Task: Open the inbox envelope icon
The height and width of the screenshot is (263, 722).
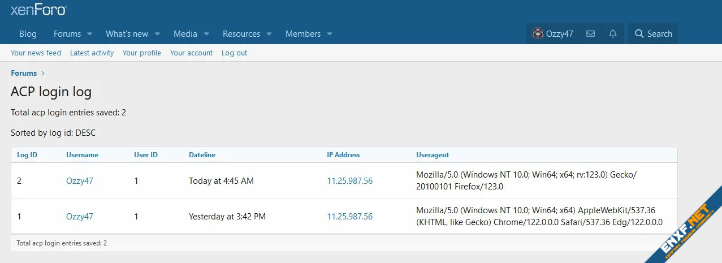Action: 590,34
